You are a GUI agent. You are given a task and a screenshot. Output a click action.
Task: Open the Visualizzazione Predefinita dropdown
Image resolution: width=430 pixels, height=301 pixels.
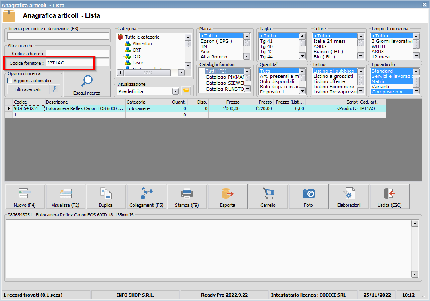point(176,91)
